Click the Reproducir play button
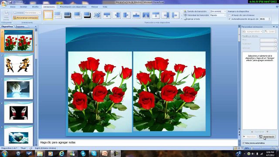This screenshot has height=157, width=279. (x=250, y=137)
